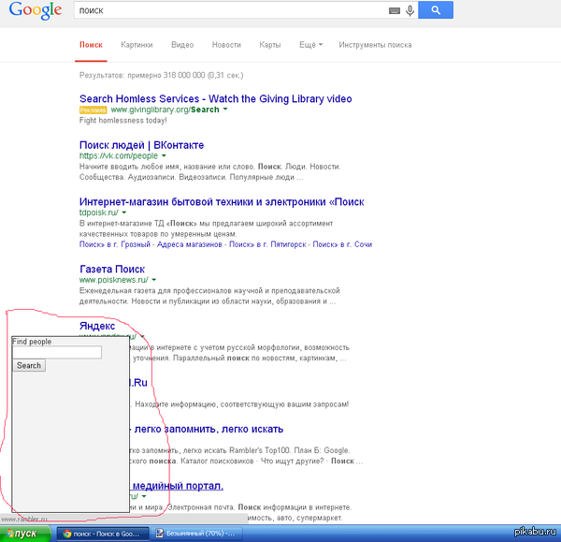Switch to the Новости tab
Image resolution: width=561 pixels, height=542 pixels.
[226, 45]
